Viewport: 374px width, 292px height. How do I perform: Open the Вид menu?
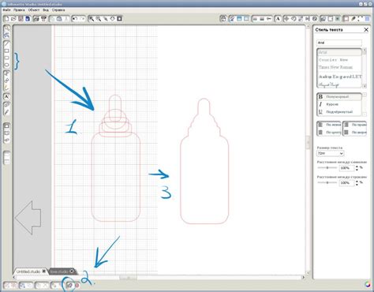click(x=46, y=10)
